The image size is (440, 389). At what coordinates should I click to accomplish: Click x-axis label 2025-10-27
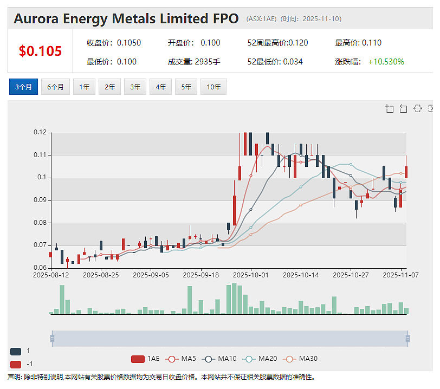(x=351, y=275)
